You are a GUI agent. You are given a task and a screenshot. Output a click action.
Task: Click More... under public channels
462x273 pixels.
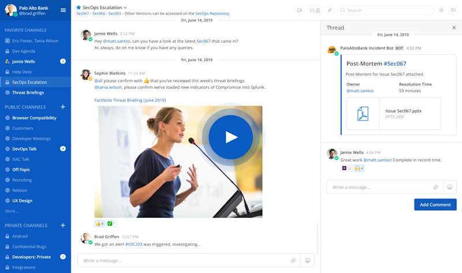point(12,211)
